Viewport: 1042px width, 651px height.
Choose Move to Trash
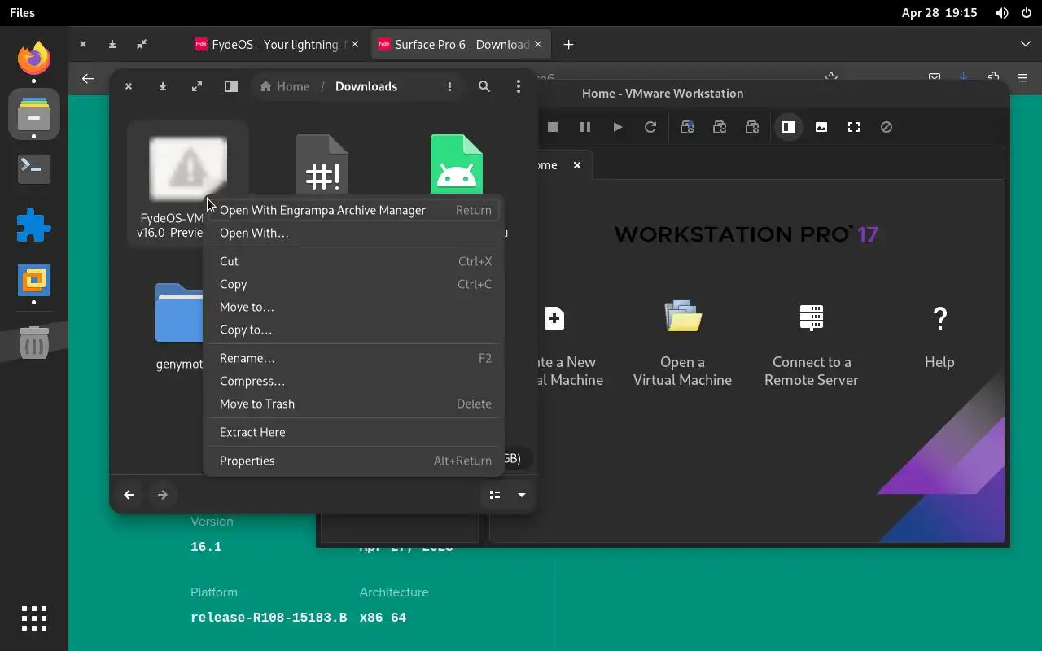(x=354, y=404)
